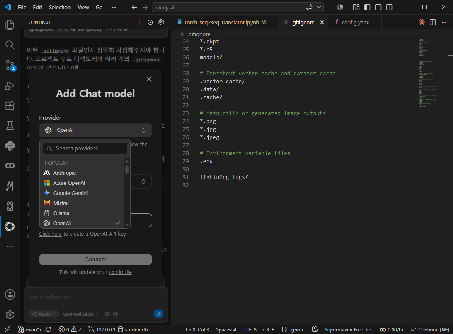The width and height of the screenshot is (453, 334).
Task: Customize layout from title bar icon
Action: coord(356,7)
